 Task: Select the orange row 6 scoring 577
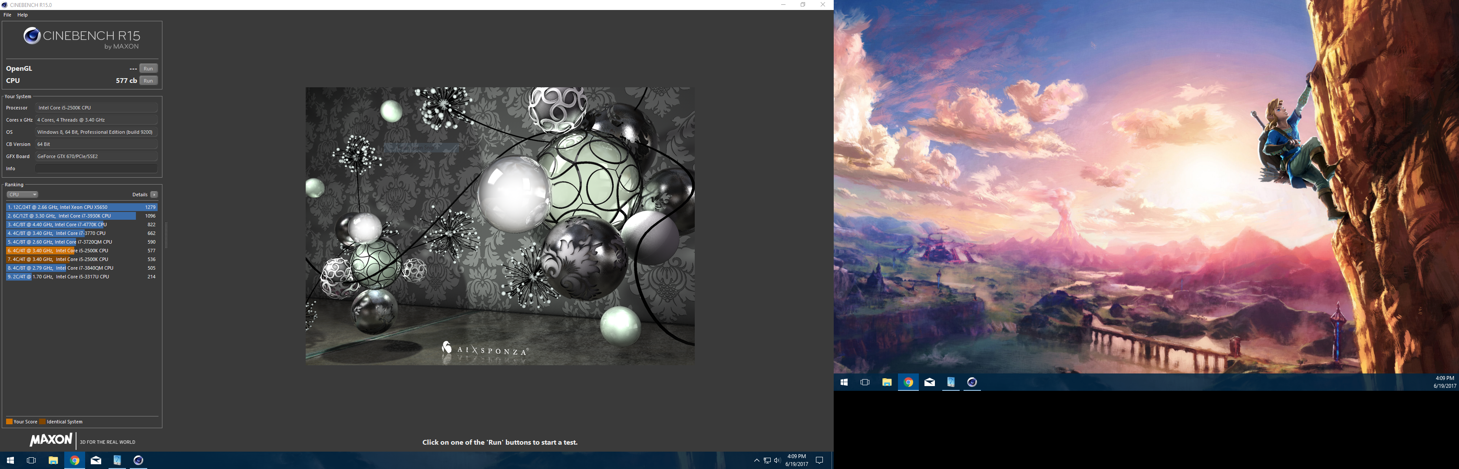[x=82, y=251]
